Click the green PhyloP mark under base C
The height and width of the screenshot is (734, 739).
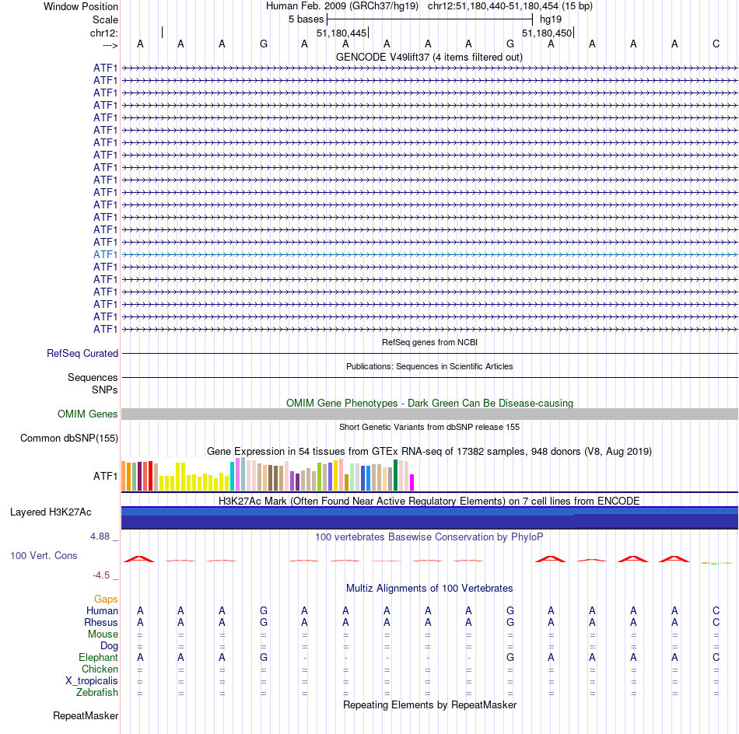(x=716, y=563)
